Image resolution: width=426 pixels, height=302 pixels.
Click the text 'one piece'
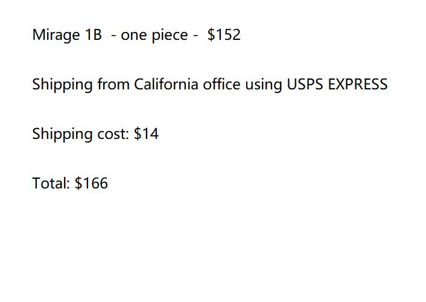pyautogui.click(x=154, y=36)
